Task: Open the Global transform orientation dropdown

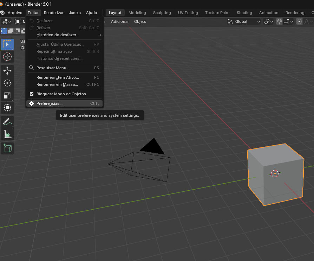Action: click(244, 21)
